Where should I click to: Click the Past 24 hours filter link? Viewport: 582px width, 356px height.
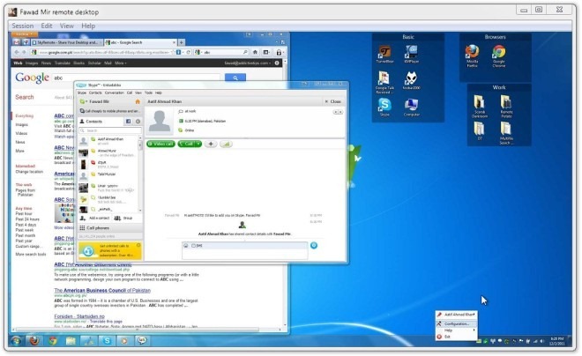27,219
